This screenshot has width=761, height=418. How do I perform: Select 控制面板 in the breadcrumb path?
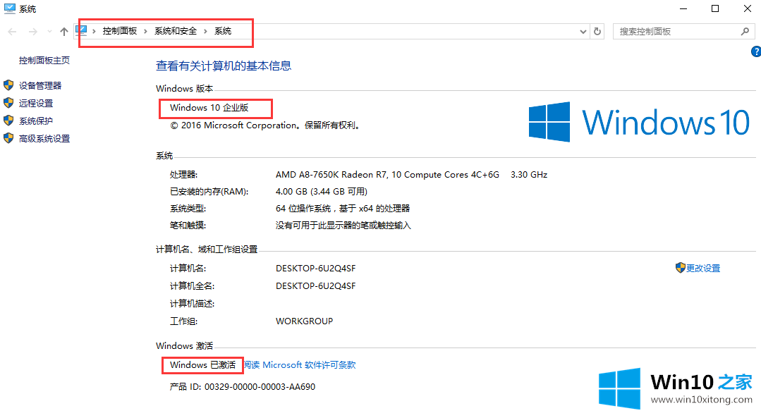[x=119, y=31]
